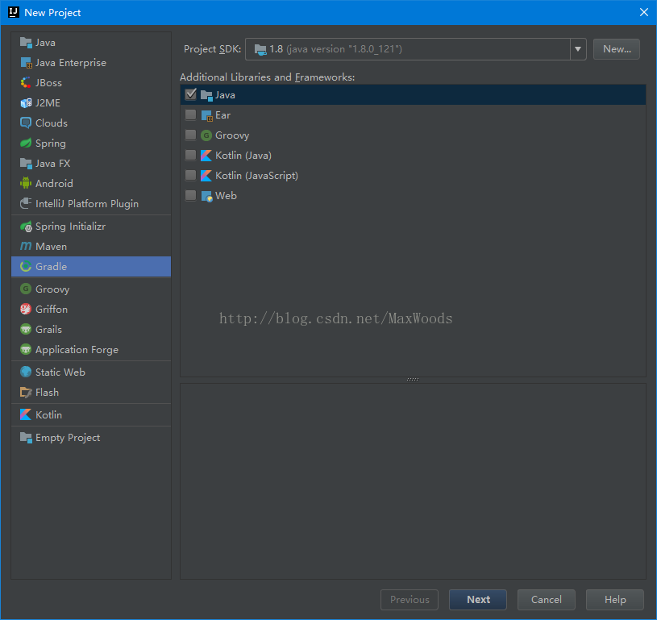Click the Flash label
This screenshot has height=620, width=657.
tap(47, 393)
